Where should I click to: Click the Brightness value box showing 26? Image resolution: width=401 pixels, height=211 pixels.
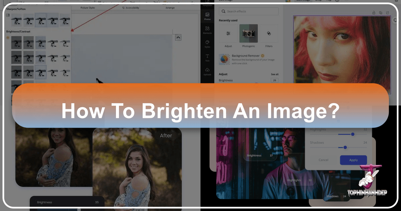[274, 80]
